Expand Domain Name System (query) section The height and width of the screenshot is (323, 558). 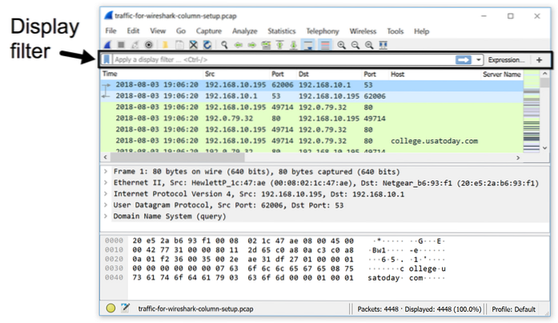click(106, 216)
